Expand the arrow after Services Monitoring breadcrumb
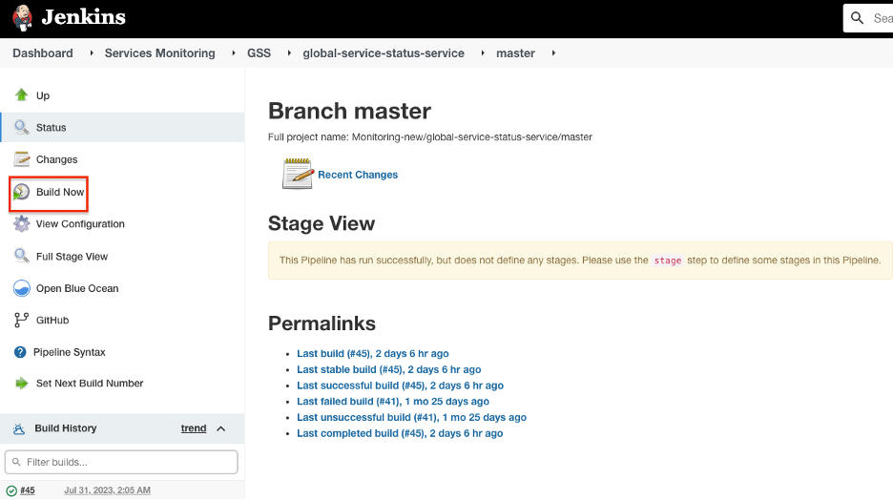The image size is (893, 500). [x=234, y=53]
